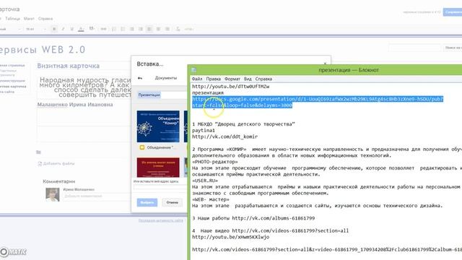The image size is (462, 260).
Task: Increase the paragraph indent
Action: pos(141,29)
